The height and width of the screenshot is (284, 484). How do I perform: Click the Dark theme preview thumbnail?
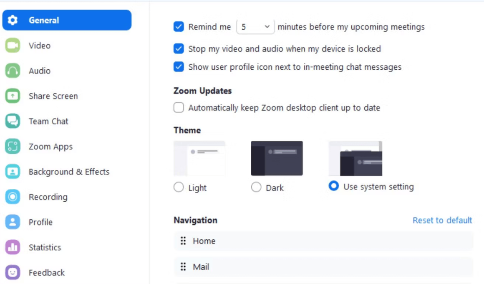pyautogui.click(x=277, y=158)
